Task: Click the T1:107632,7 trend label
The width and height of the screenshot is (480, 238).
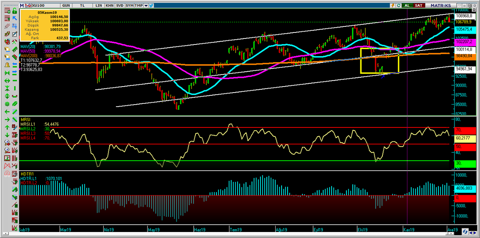Action: [x=31, y=60]
